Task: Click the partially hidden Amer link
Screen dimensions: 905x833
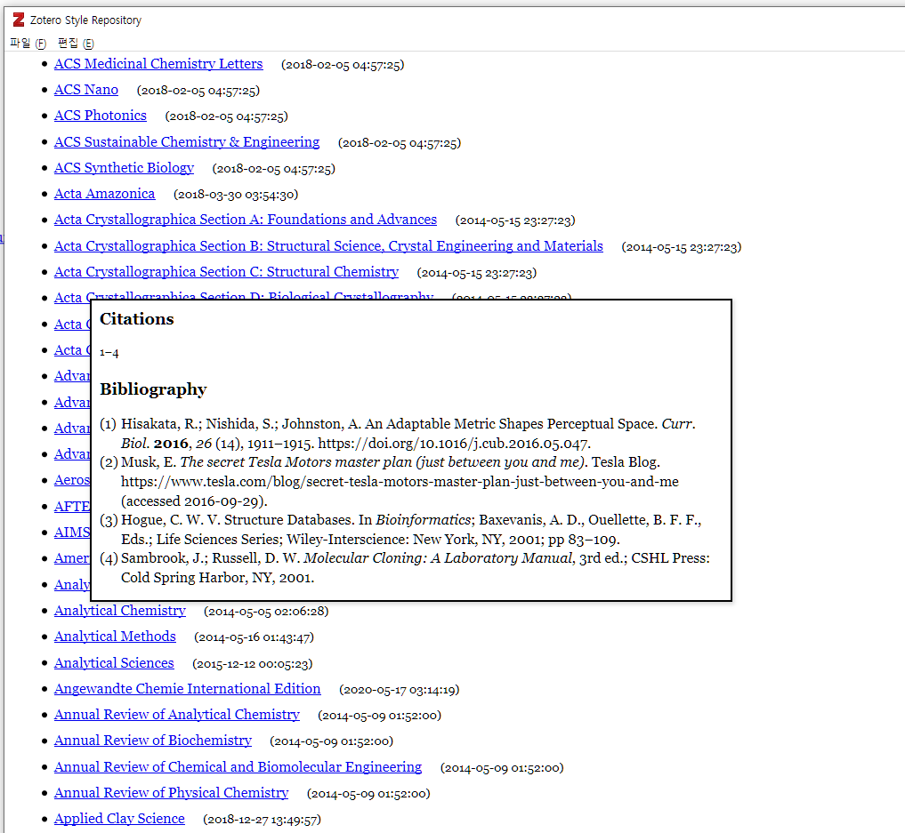Action: (x=72, y=558)
